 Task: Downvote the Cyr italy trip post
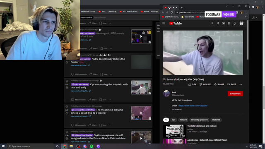[67, 88]
